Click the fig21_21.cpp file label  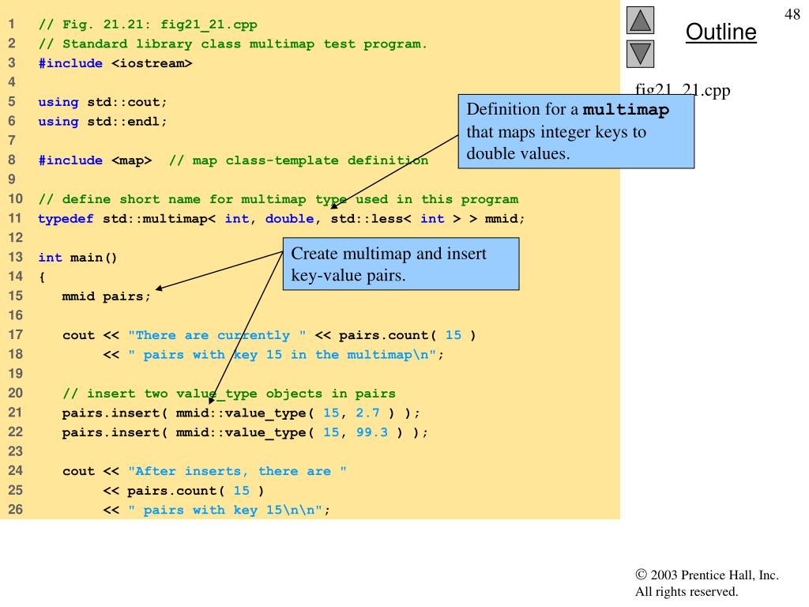point(683,90)
